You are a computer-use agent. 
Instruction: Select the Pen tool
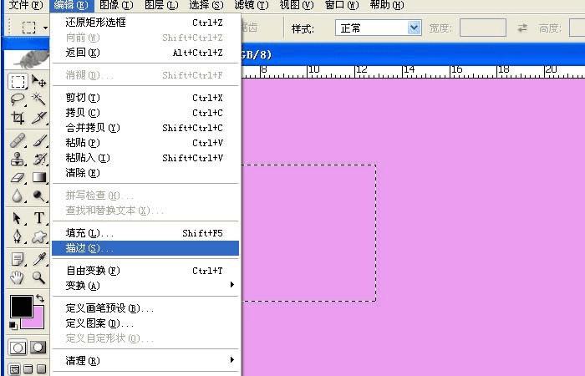tap(18, 236)
